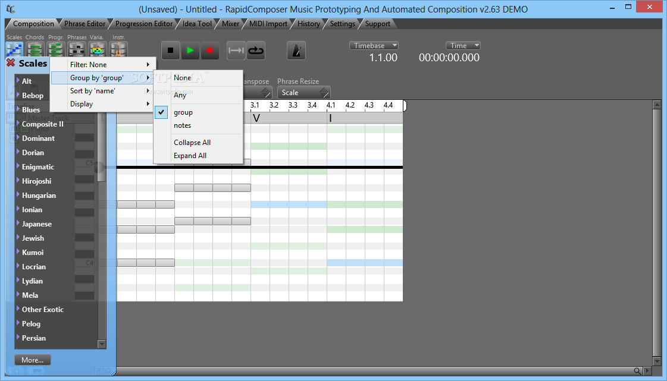This screenshot has height=381, width=667.
Task: Open the Instruments guitar icon
Action: (118, 50)
